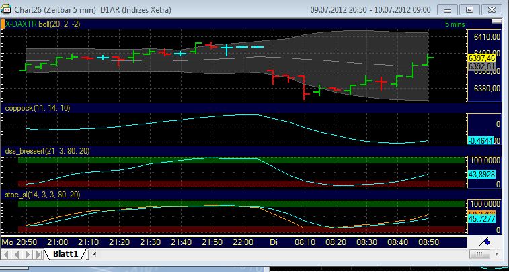
Task: Select the Blatt1 sheet tab
Action: pyautogui.click(x=66, y=253)
